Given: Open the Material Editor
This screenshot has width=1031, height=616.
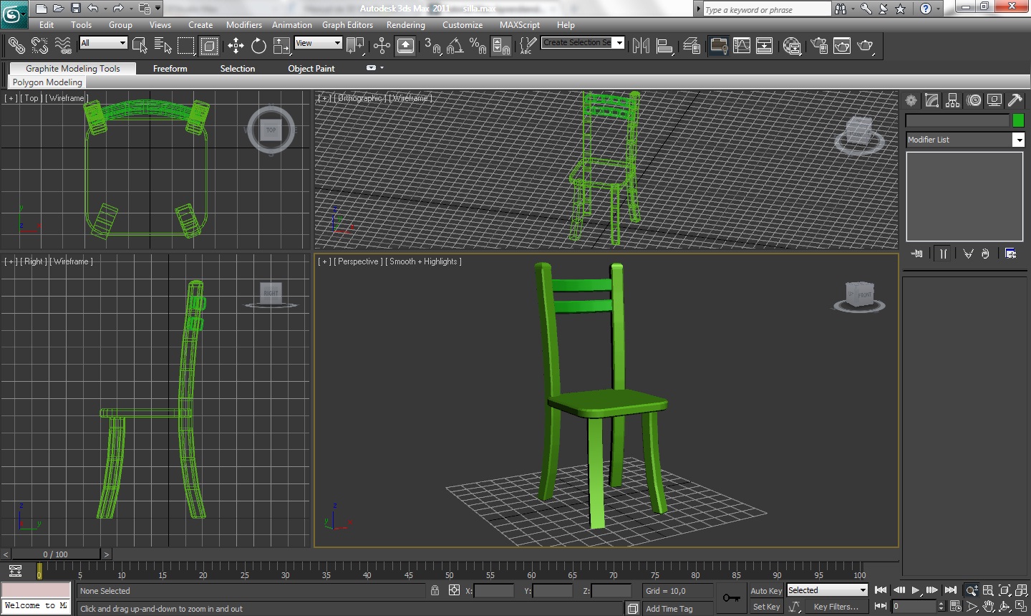Looking at the screenshot, I should click(x=792, y=46).
